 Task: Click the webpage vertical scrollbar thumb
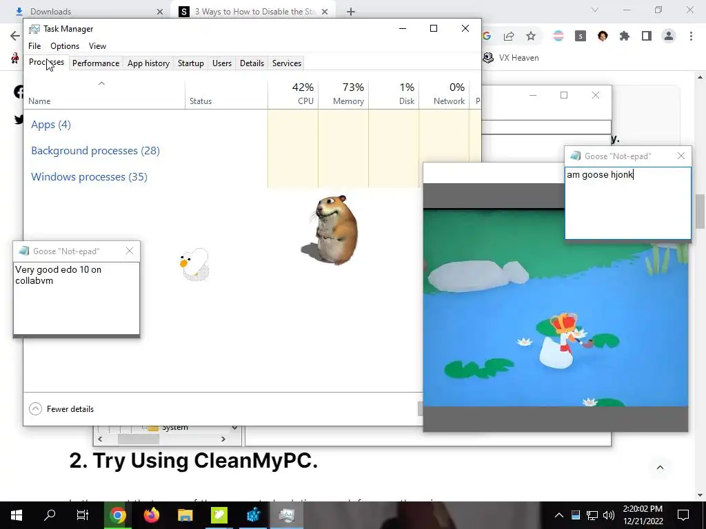699,211
